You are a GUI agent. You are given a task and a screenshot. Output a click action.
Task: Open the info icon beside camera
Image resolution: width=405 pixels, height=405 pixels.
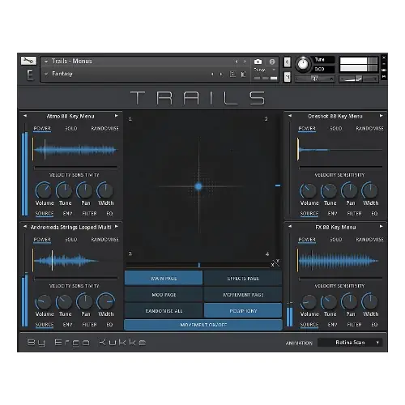click(272, 62)
